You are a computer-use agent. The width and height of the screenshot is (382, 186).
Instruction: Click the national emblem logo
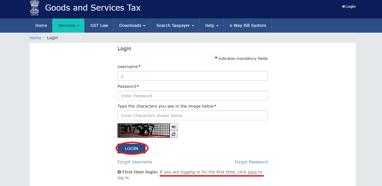[35, 8]
